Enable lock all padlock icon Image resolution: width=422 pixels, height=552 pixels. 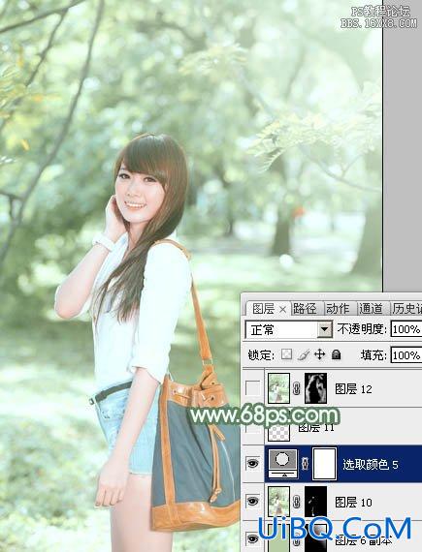pos(337,354)
